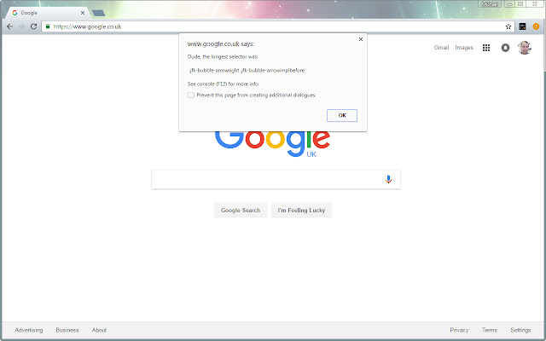Open the Settings footer menu
This screenshot has width=546, height=341.
pyautogui.click(x=520, y=330)
